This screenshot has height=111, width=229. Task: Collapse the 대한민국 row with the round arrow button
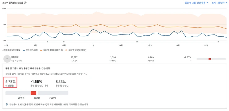pyautogui.click(x=7, y=59)
